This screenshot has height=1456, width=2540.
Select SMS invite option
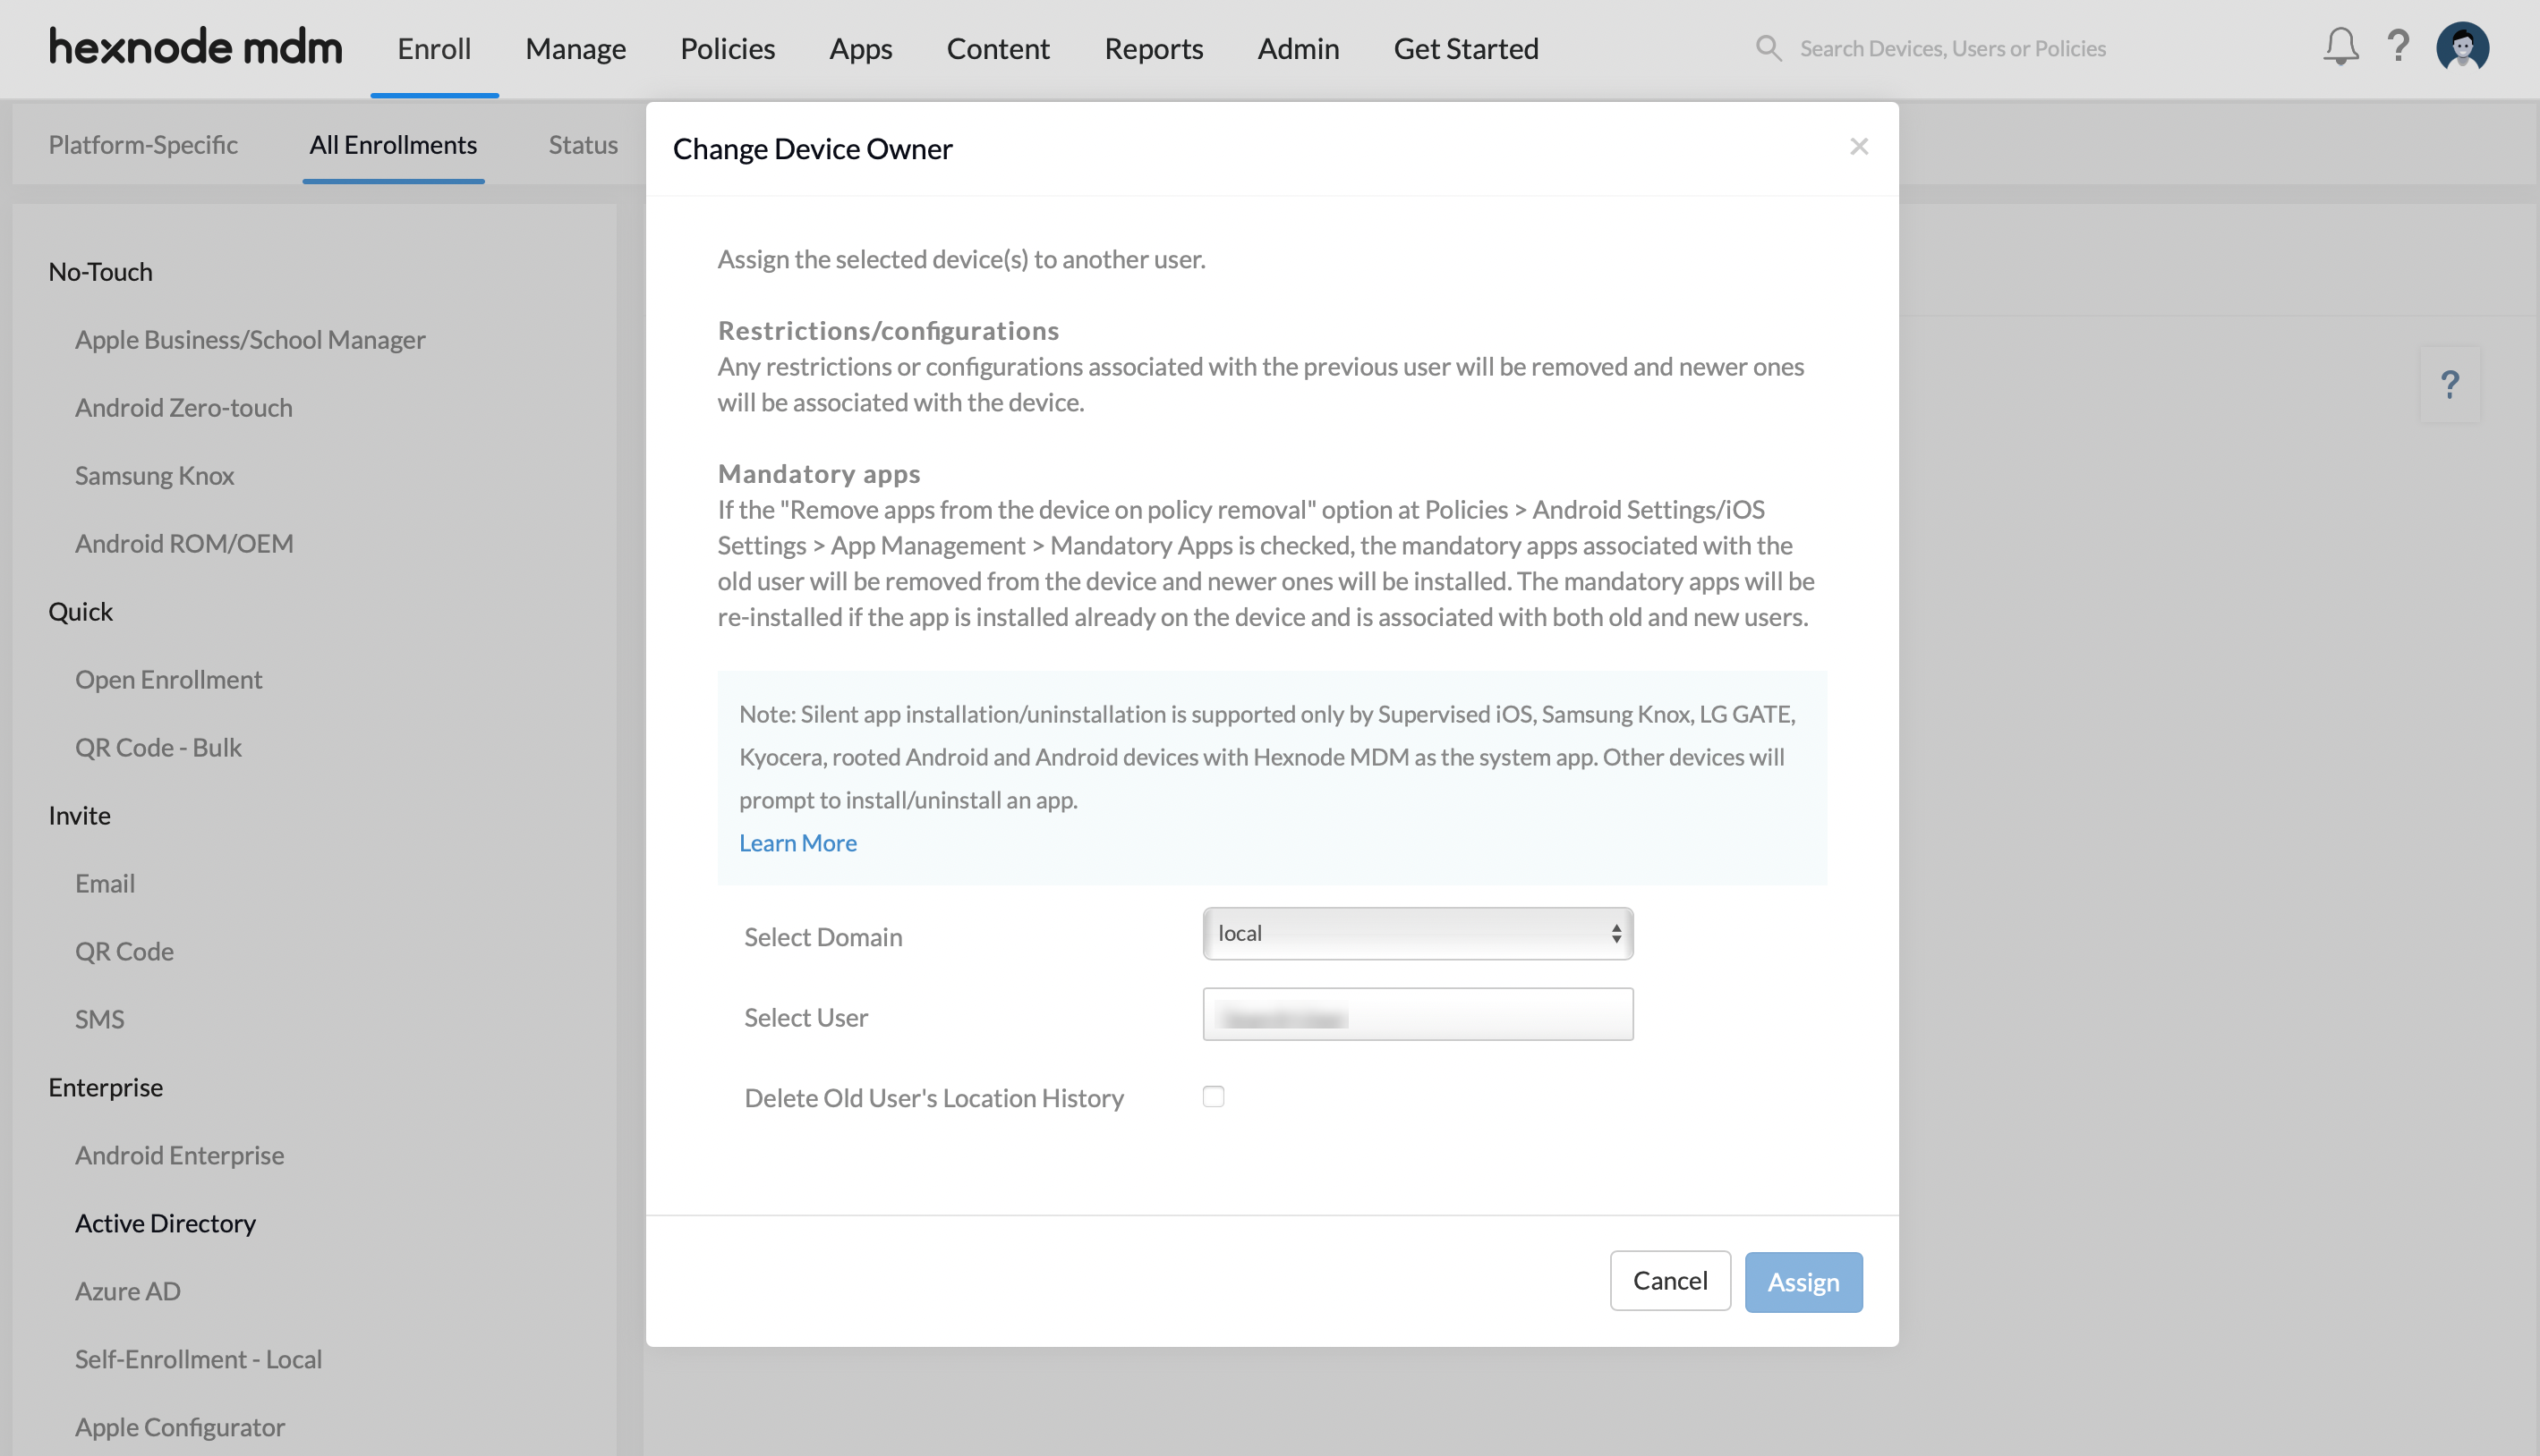100,1019
